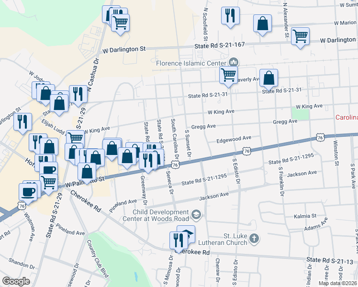Click the small blue pond near Country Club Blvd

tap(136, 277)
